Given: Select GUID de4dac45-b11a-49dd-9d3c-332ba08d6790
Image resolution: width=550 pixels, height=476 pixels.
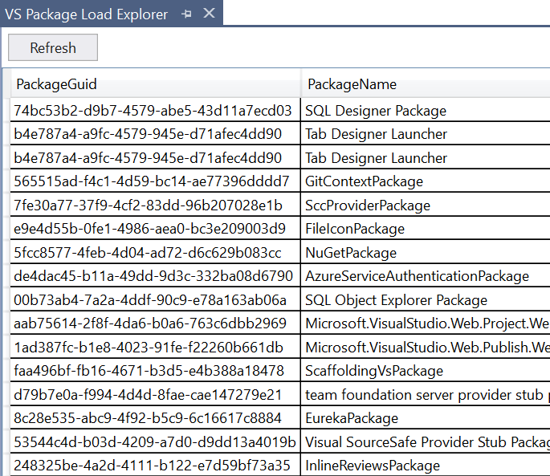Looking at the screenshot, I should click(x=156, y=276).
